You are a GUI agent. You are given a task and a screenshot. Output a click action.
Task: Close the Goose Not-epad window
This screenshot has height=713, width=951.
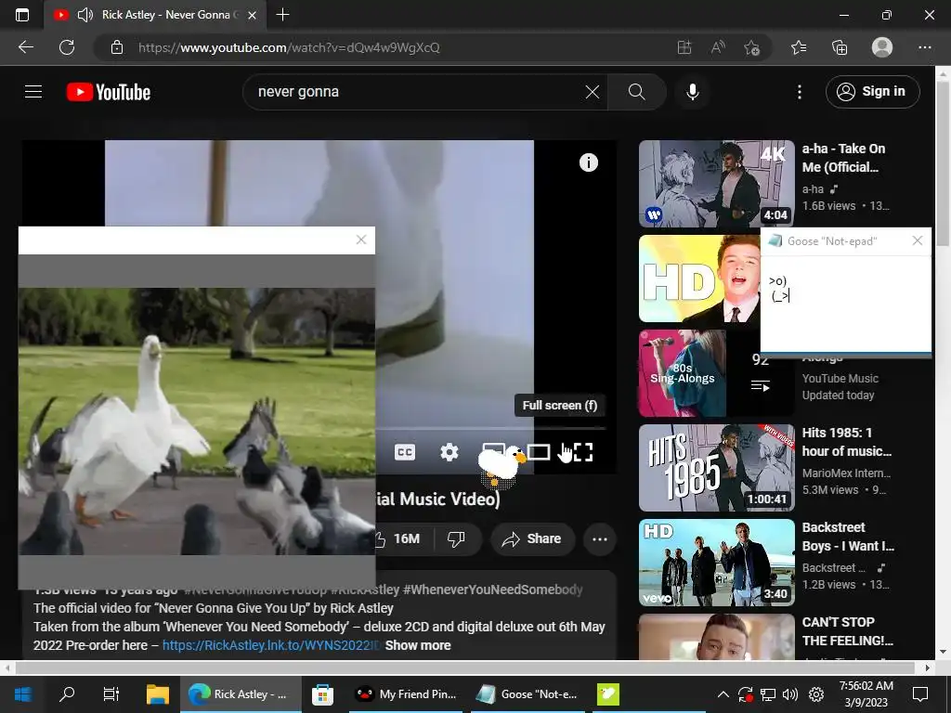point(917,241)
